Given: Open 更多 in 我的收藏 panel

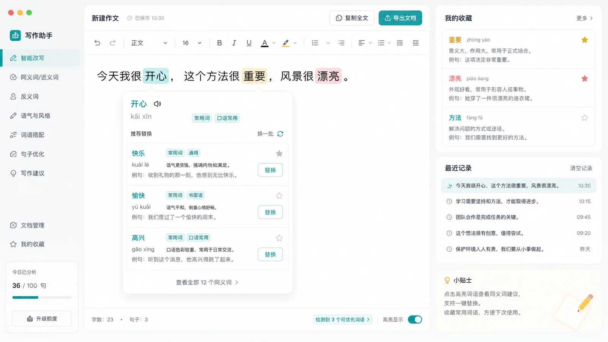Looking at the screenshot, I should pos(584,18).
